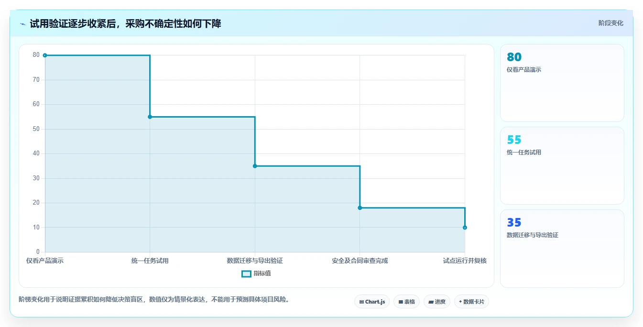This screenshot has width=643, height=327.
Task: Click the 试点运行并复核 x-axis label
Action: pos(465,261)
